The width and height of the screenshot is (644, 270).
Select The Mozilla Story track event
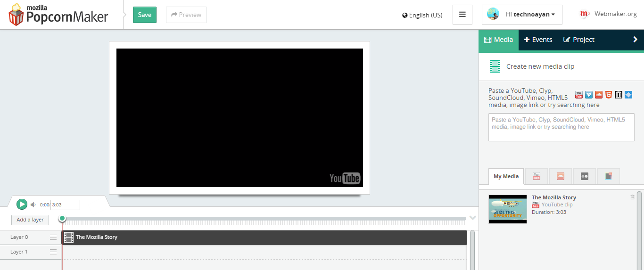264,237
